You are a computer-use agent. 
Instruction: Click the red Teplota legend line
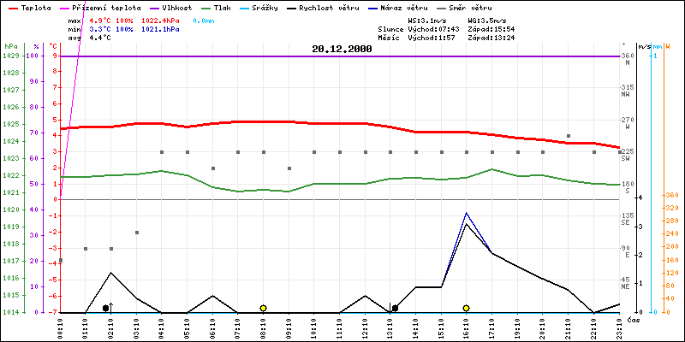pos(11,7)
